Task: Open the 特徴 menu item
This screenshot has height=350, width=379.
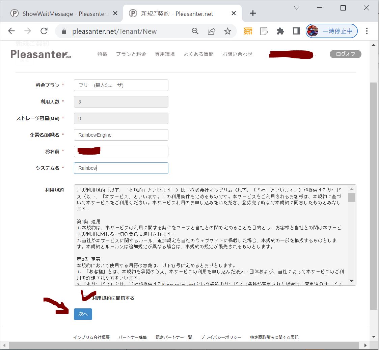Action: [103, 54]
